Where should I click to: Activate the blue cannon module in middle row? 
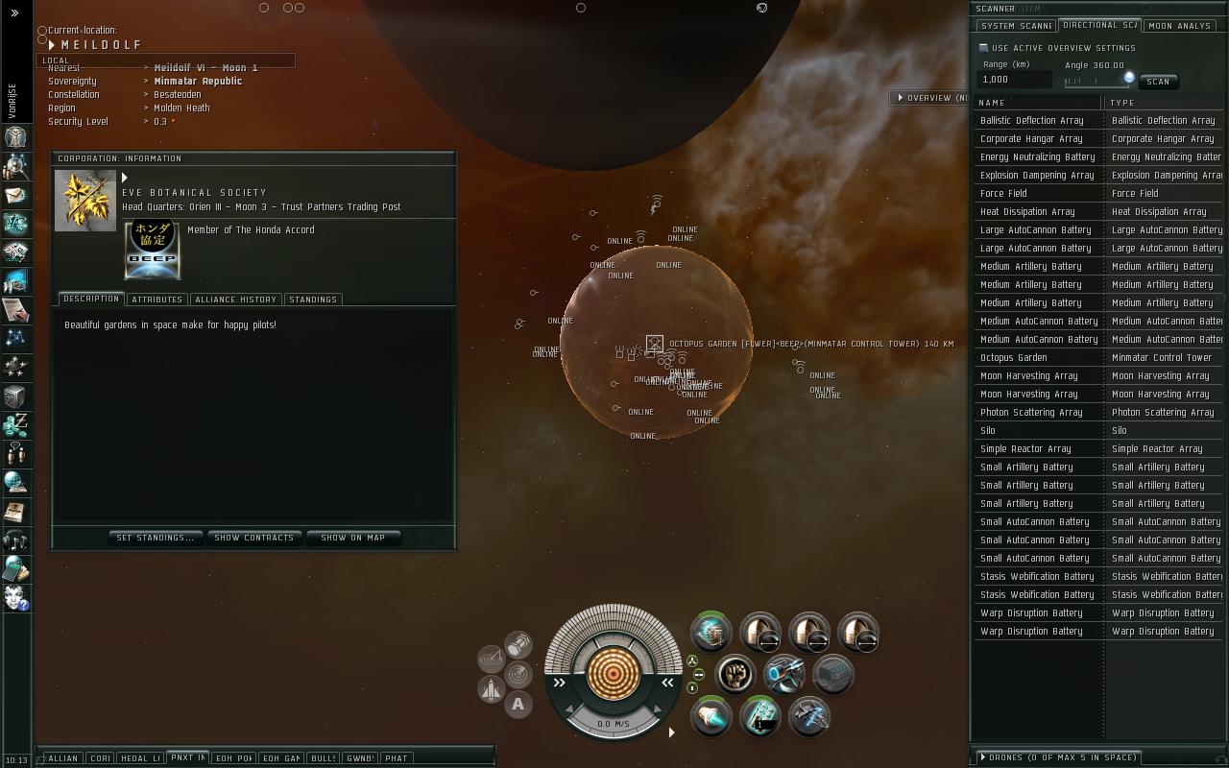784,674
